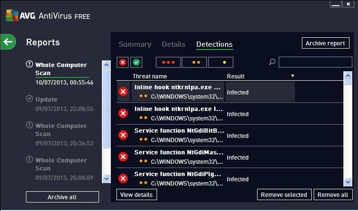Click Remove all detections
This screenshot has width=358, height=211.
[x=333, y=194]
